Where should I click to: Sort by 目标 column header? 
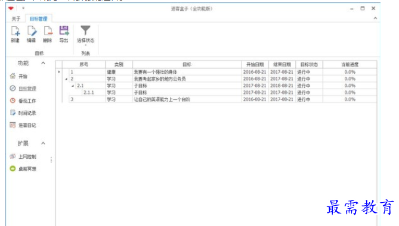pyautogui.click(x=187, y=64)
